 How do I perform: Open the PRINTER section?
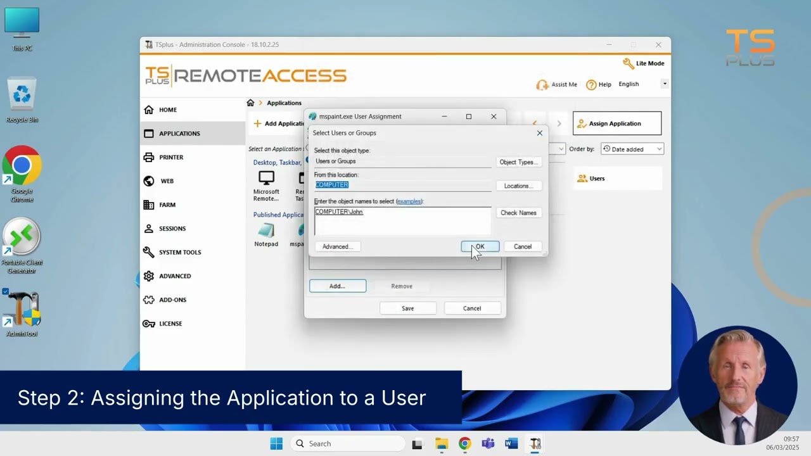click(193, 157)
